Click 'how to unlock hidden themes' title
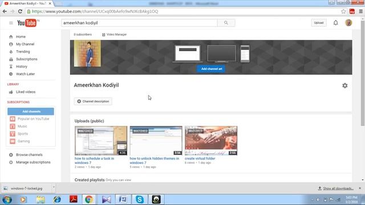Viewport: 365px width, 205px height. click(155, 161)
